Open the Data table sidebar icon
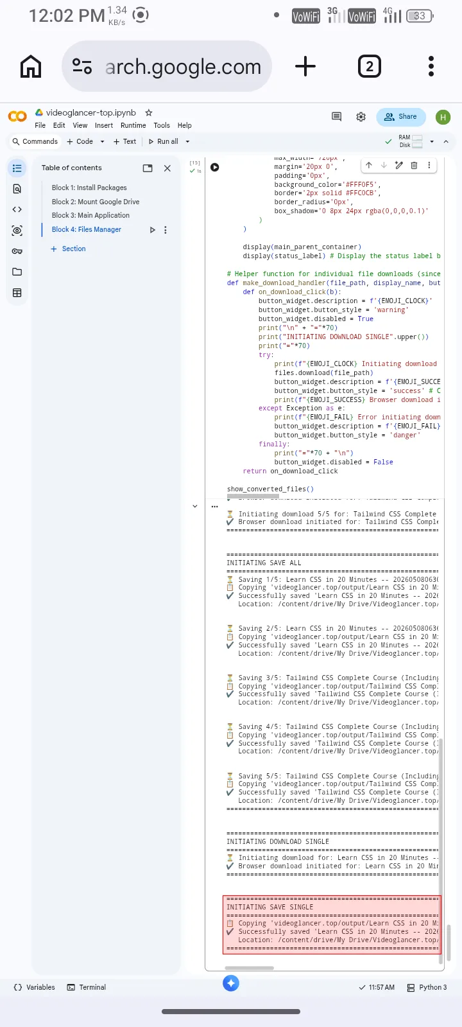 click(x=17, y=293)
